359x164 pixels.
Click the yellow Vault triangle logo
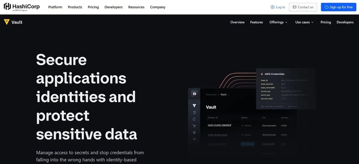[7, 22]
